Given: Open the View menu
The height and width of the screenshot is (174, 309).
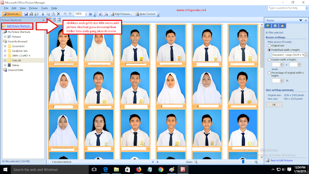Looking at the screenshot, I should (23, 8).
